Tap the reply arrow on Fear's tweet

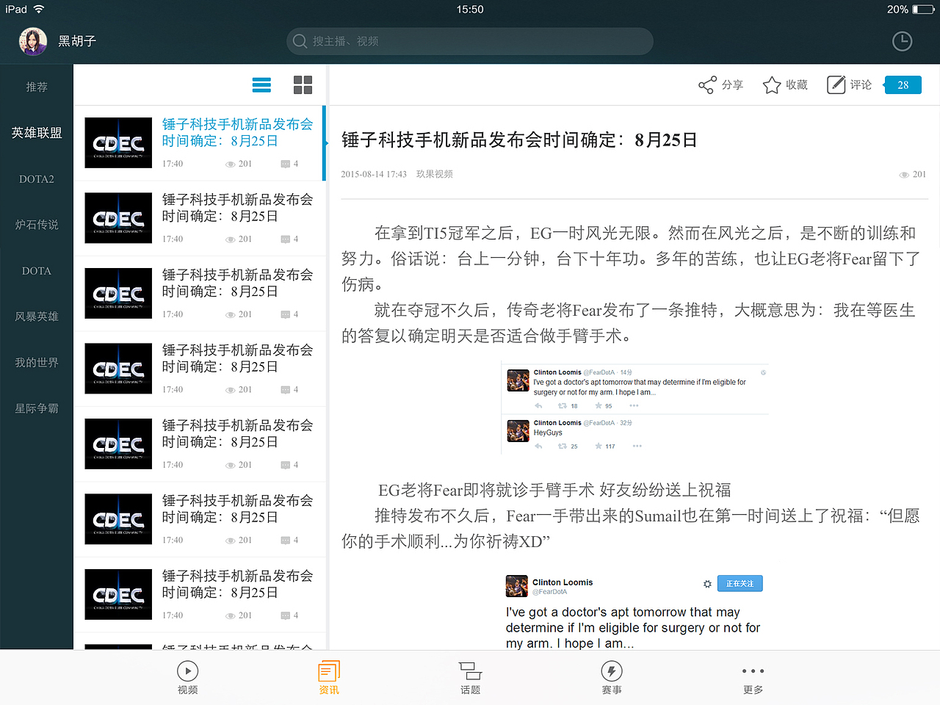(x=540, y=405)
